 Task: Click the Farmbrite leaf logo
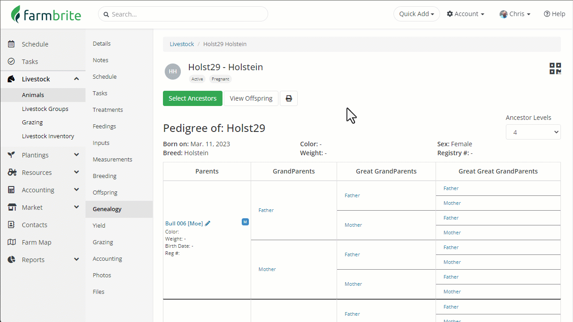point(17,14)
